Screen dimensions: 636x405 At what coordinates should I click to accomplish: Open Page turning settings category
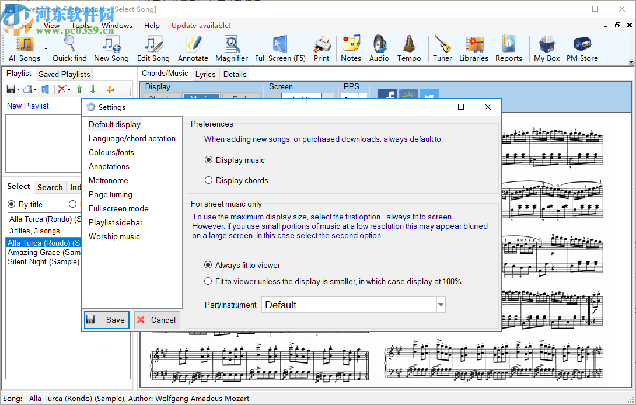click(110, 194)
